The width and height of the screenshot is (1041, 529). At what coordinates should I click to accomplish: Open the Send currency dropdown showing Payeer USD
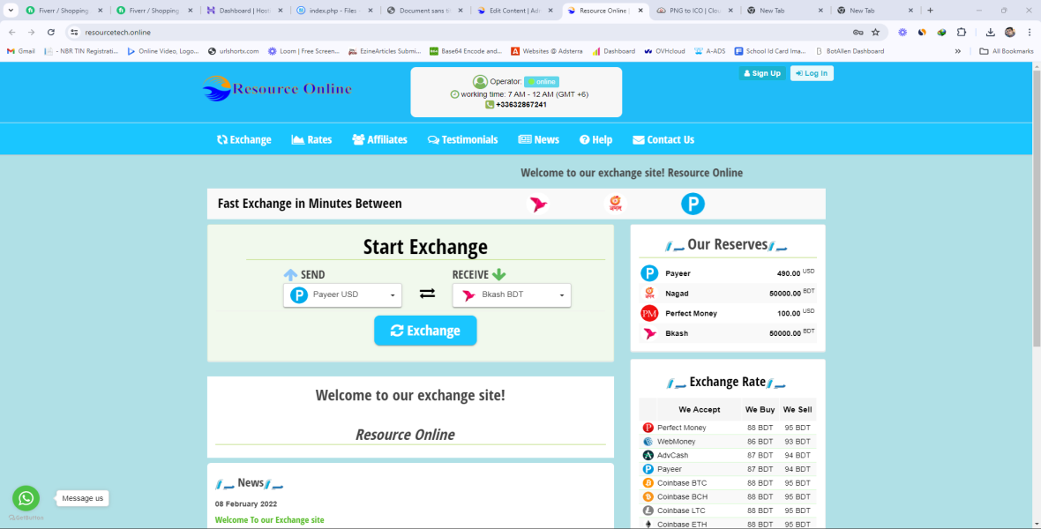[x=342, y=295]
